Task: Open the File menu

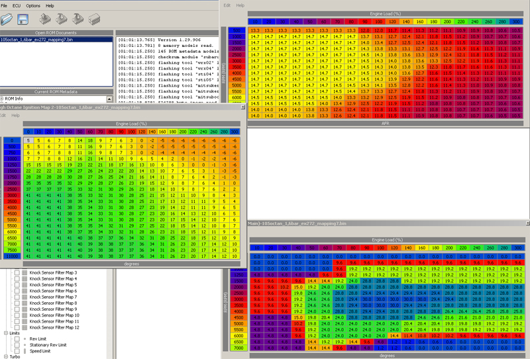Action: tap(4, 5)
